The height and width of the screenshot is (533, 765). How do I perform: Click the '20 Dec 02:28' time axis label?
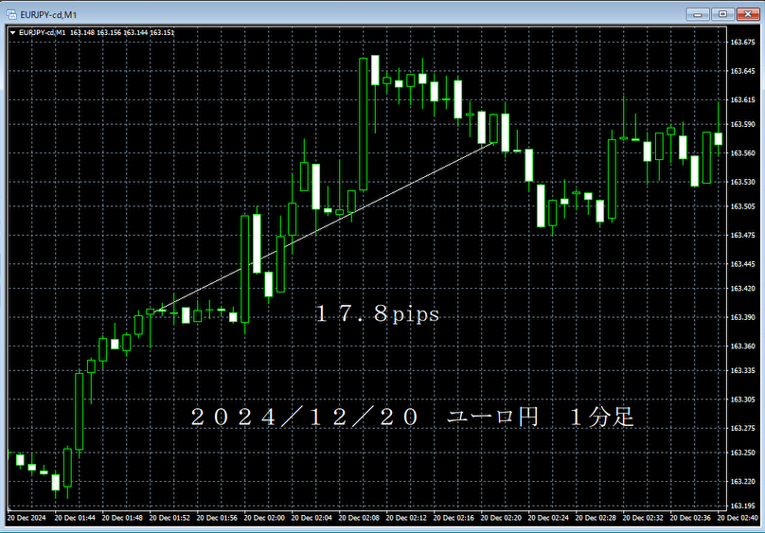coord(596,518)
